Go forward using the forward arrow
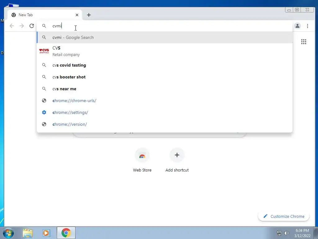 22,26
